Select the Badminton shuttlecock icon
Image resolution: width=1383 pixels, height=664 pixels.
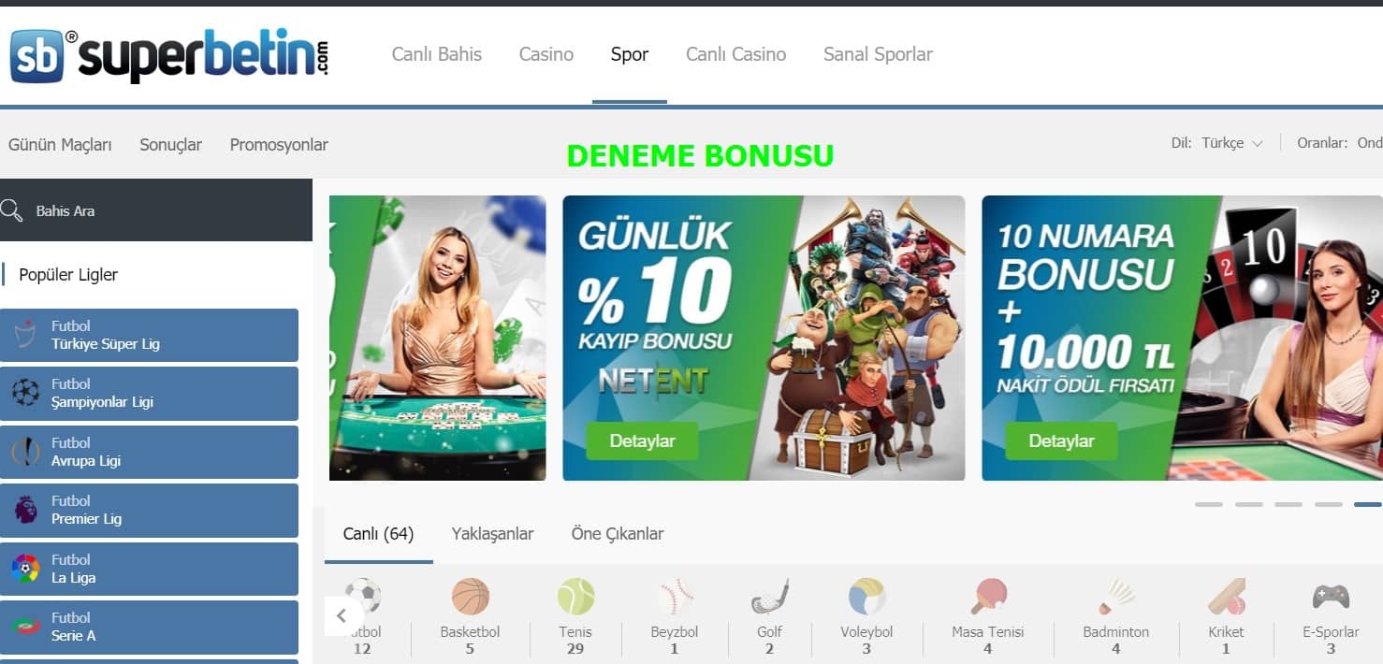[x=1116, y=596]
